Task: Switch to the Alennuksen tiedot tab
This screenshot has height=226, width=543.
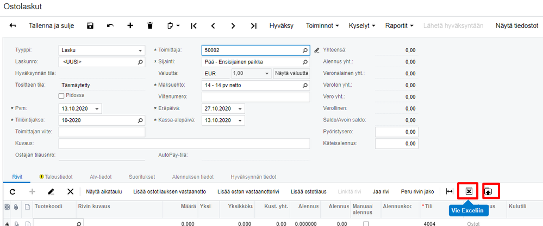Action: tap(193, 177)
